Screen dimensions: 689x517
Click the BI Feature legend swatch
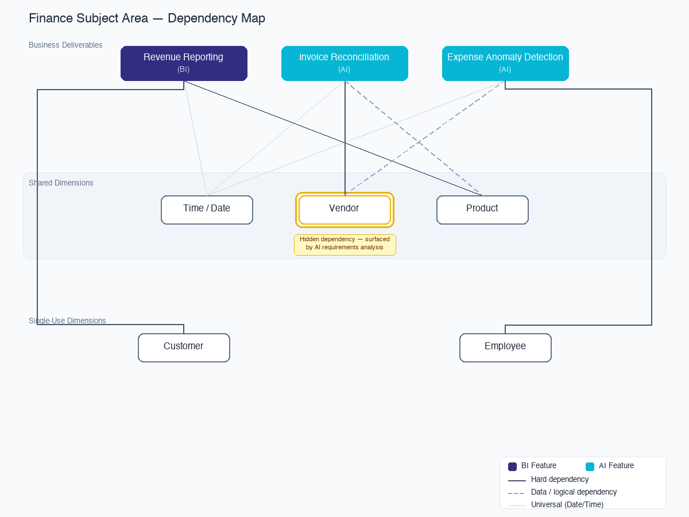pos(512,466)
